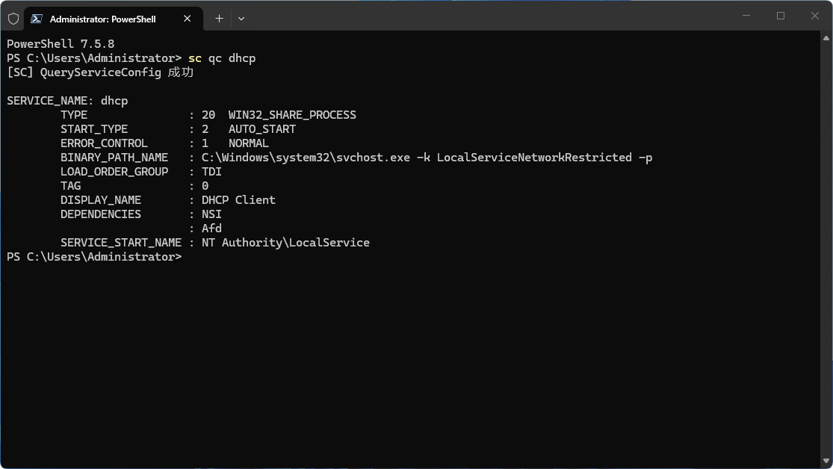Close the Administrator: PowerShell tab

coord(187,19)
